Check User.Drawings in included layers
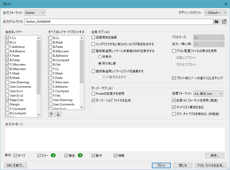This screenshot has height=170, width=230. click(x=7, y=82)
